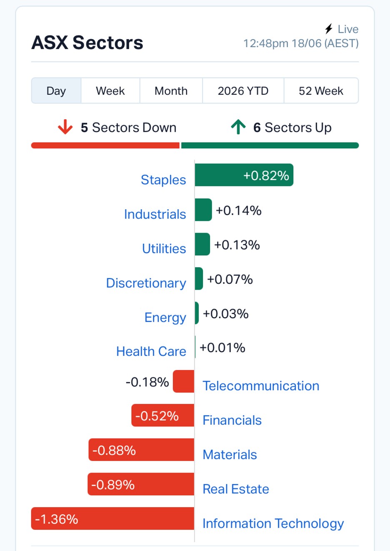Screen dimensions: 390x551
Task: Open the Telecommunication sector link
Action: click(261, 386)
